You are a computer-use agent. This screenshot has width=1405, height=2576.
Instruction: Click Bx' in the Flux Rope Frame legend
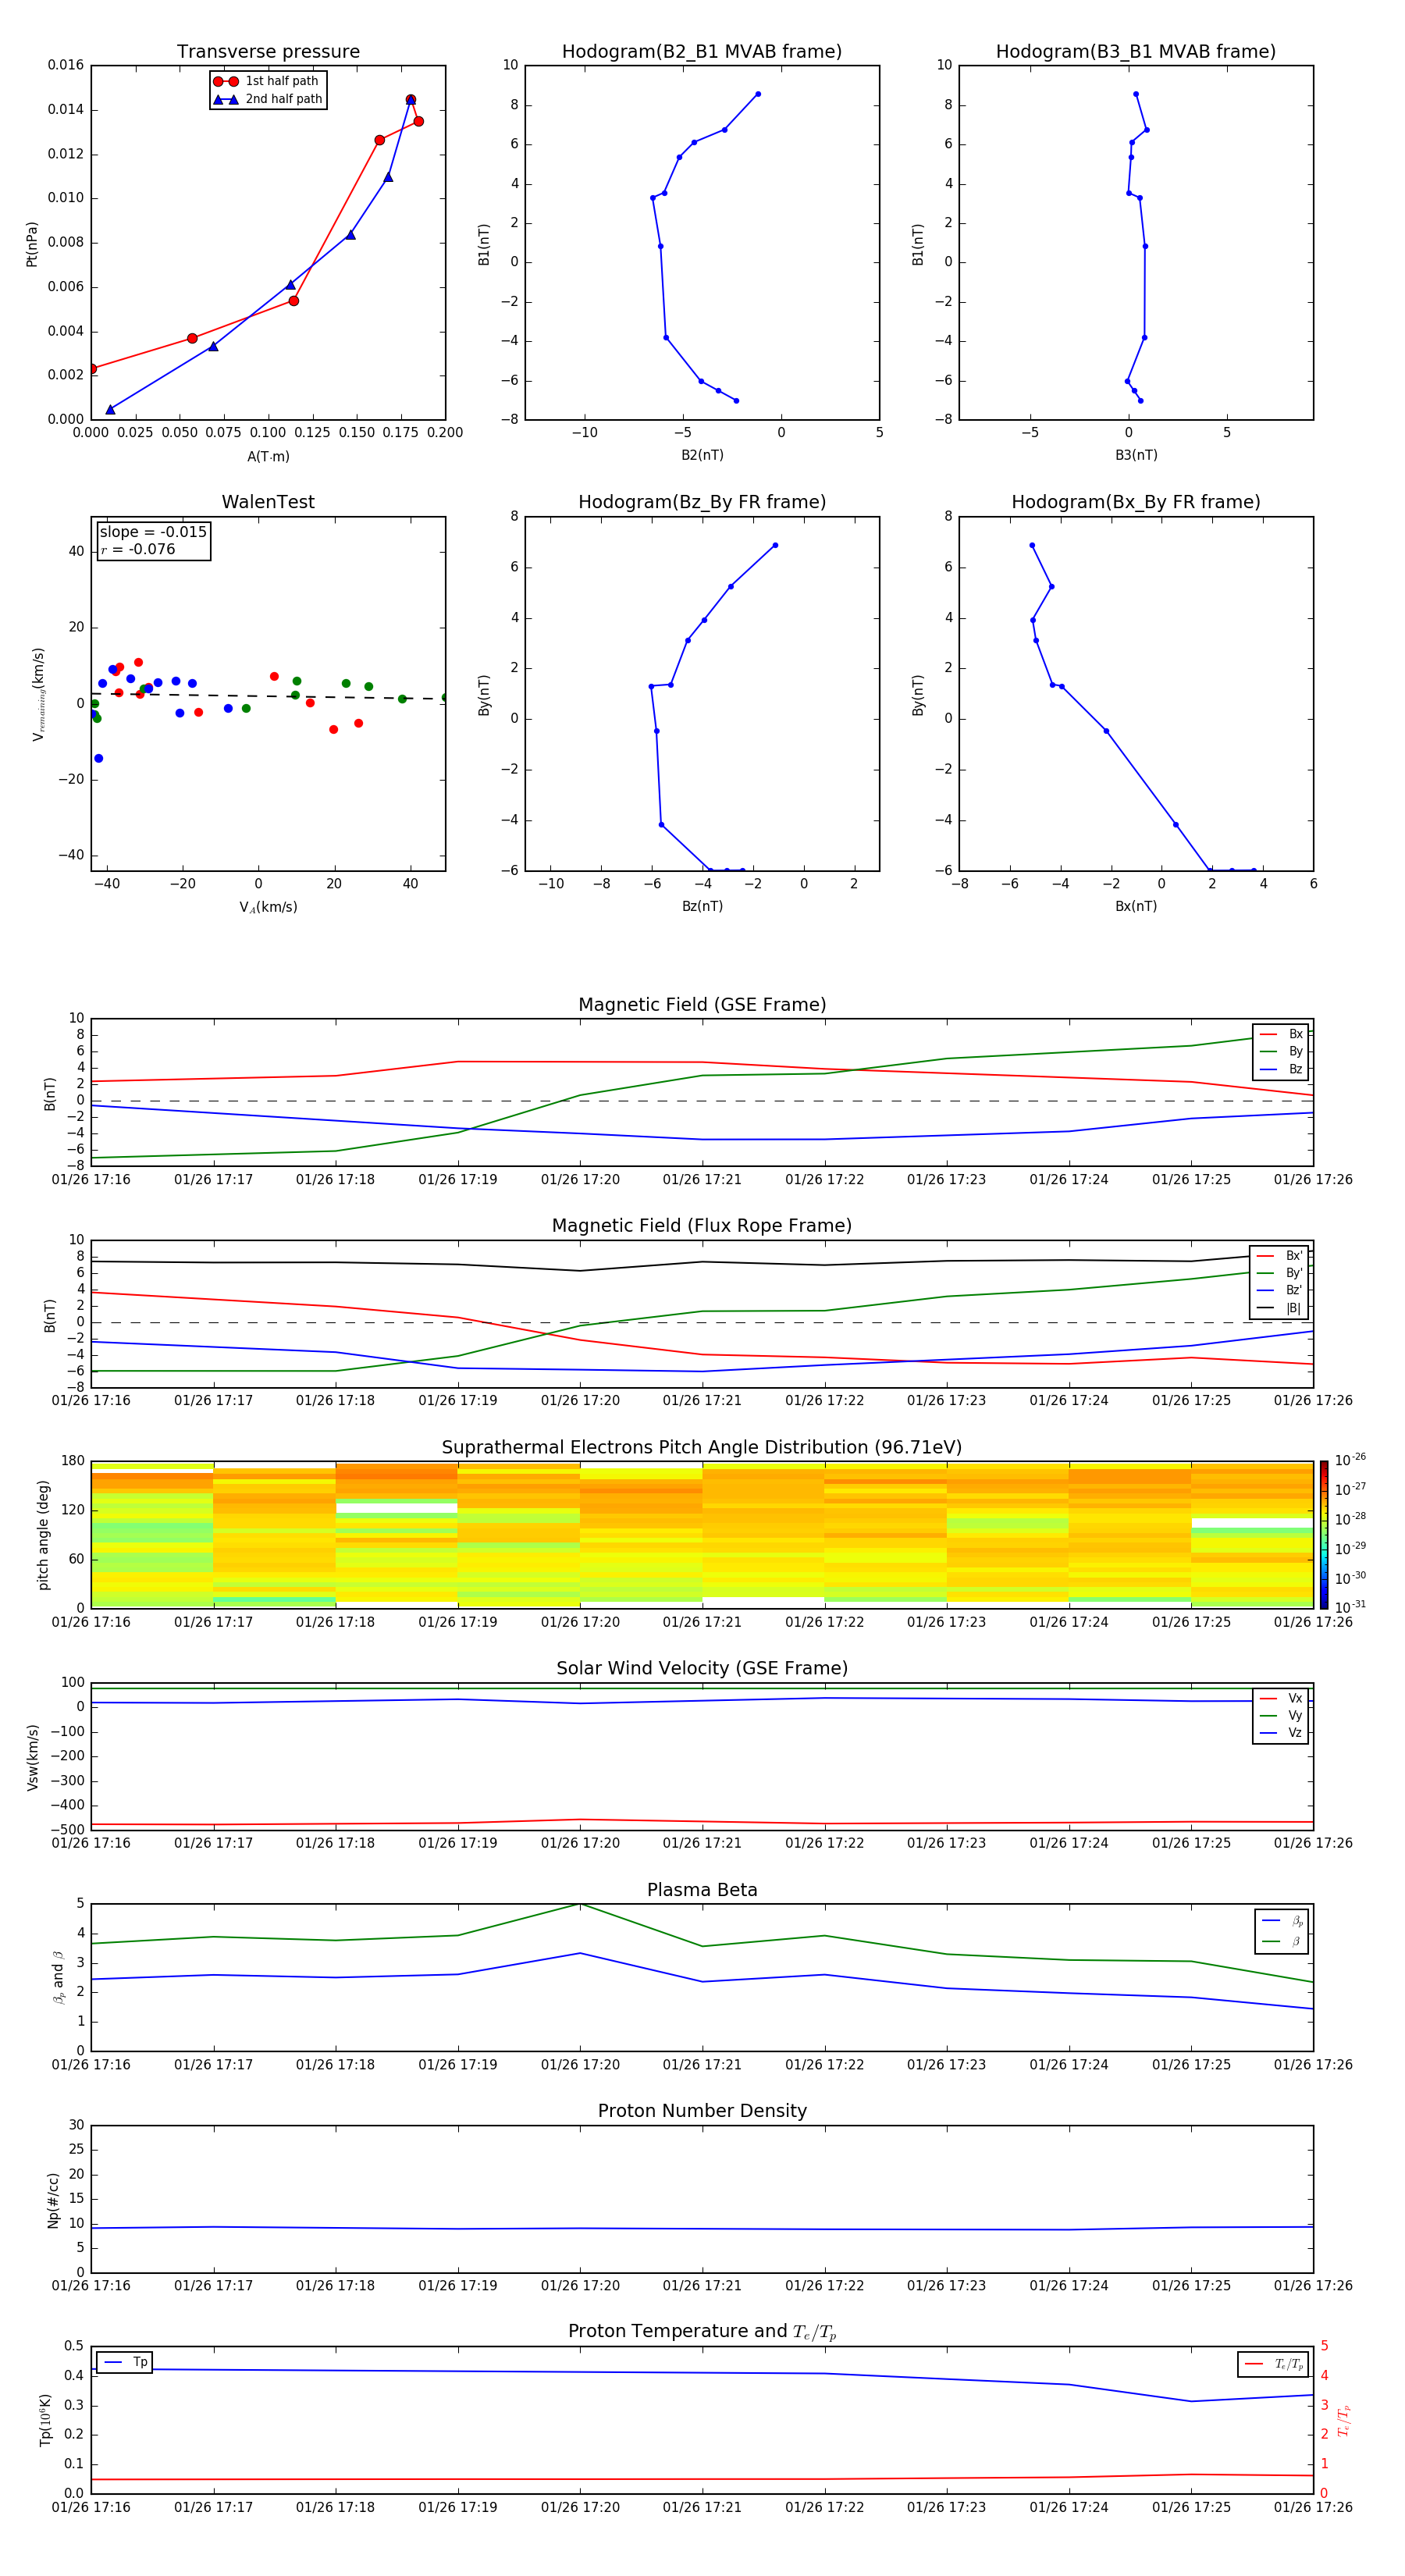click(x=1280, y=1256)
